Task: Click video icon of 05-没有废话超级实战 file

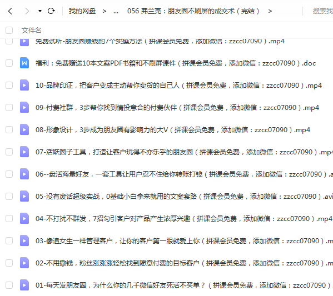Action: coord(24,196)
